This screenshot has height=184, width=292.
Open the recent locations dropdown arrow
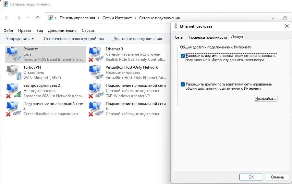pyautogui.click(x=28, y=18)
